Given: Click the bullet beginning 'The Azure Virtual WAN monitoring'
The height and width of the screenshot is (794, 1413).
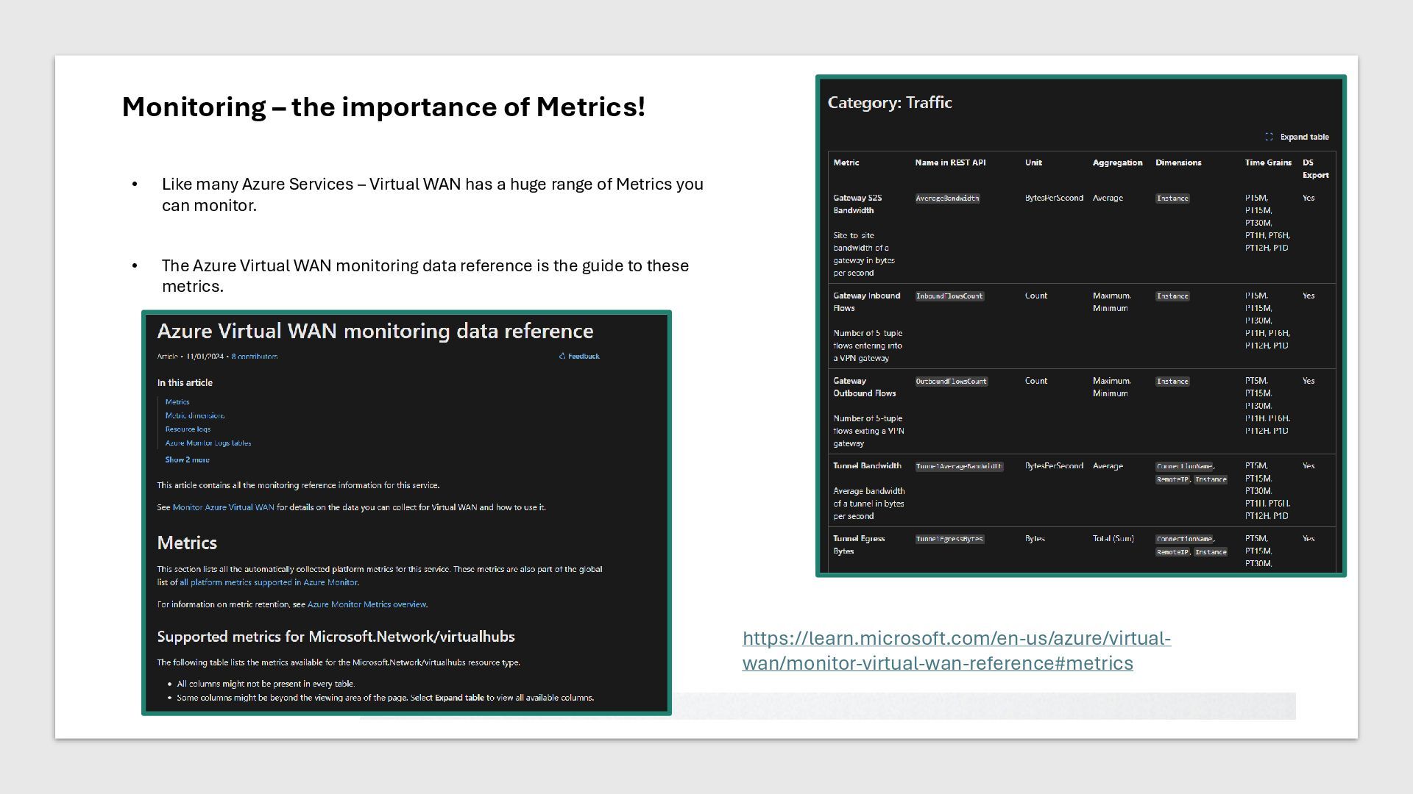Looking at the screenshot, I should (425, 276).
